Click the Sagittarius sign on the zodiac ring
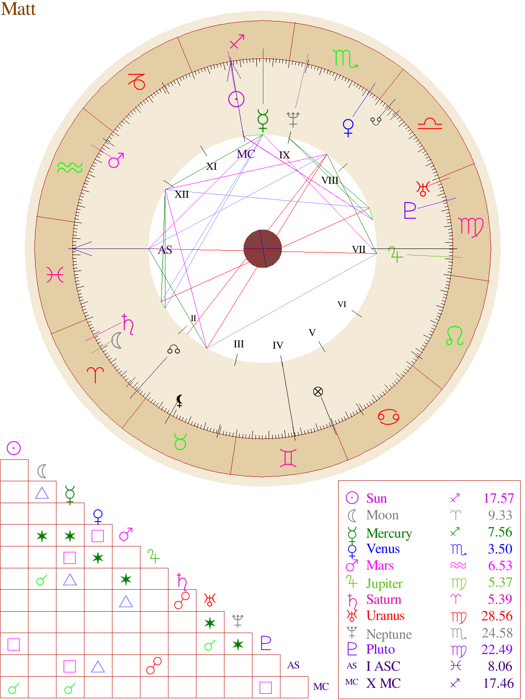The height and width of the screenshot is (700, 525). click(237, 42)
